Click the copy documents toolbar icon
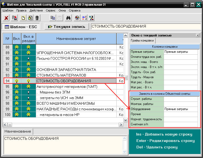 coord(53,18)
